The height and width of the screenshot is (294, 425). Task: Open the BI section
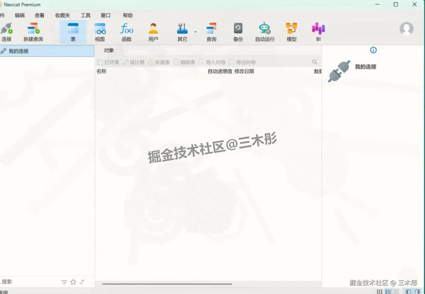[318, 32]
